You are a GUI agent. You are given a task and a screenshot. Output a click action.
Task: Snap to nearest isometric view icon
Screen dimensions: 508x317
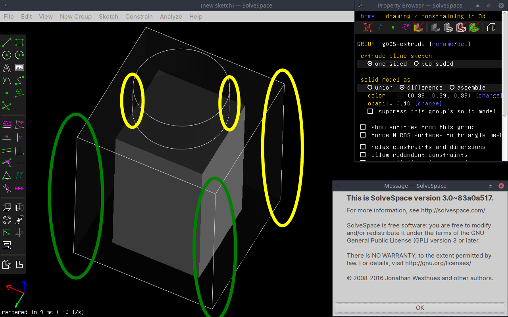coord(7,264)
